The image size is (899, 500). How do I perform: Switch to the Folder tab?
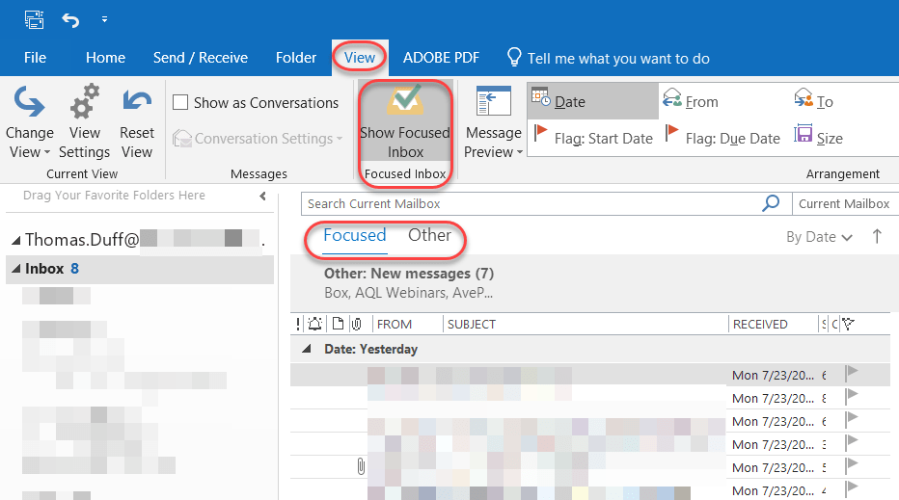pos(296,58)
